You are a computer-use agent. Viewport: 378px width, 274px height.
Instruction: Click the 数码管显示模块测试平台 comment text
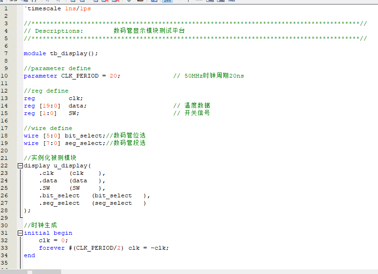[149, 31]
